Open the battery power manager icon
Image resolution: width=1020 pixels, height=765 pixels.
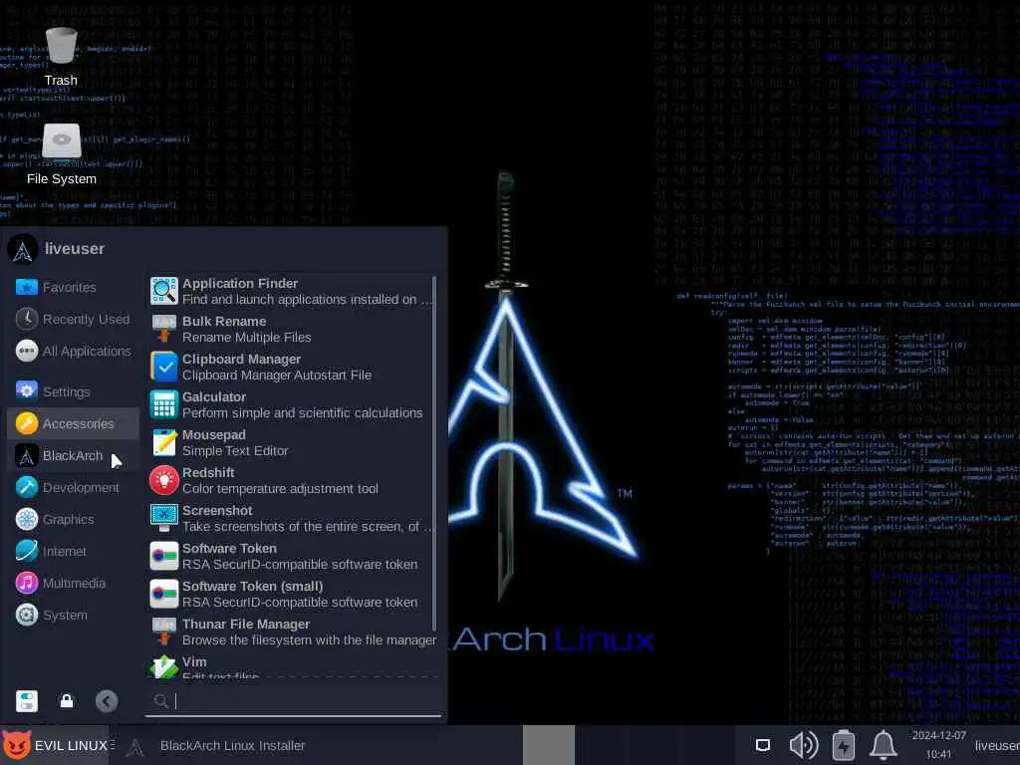point(844,745)
